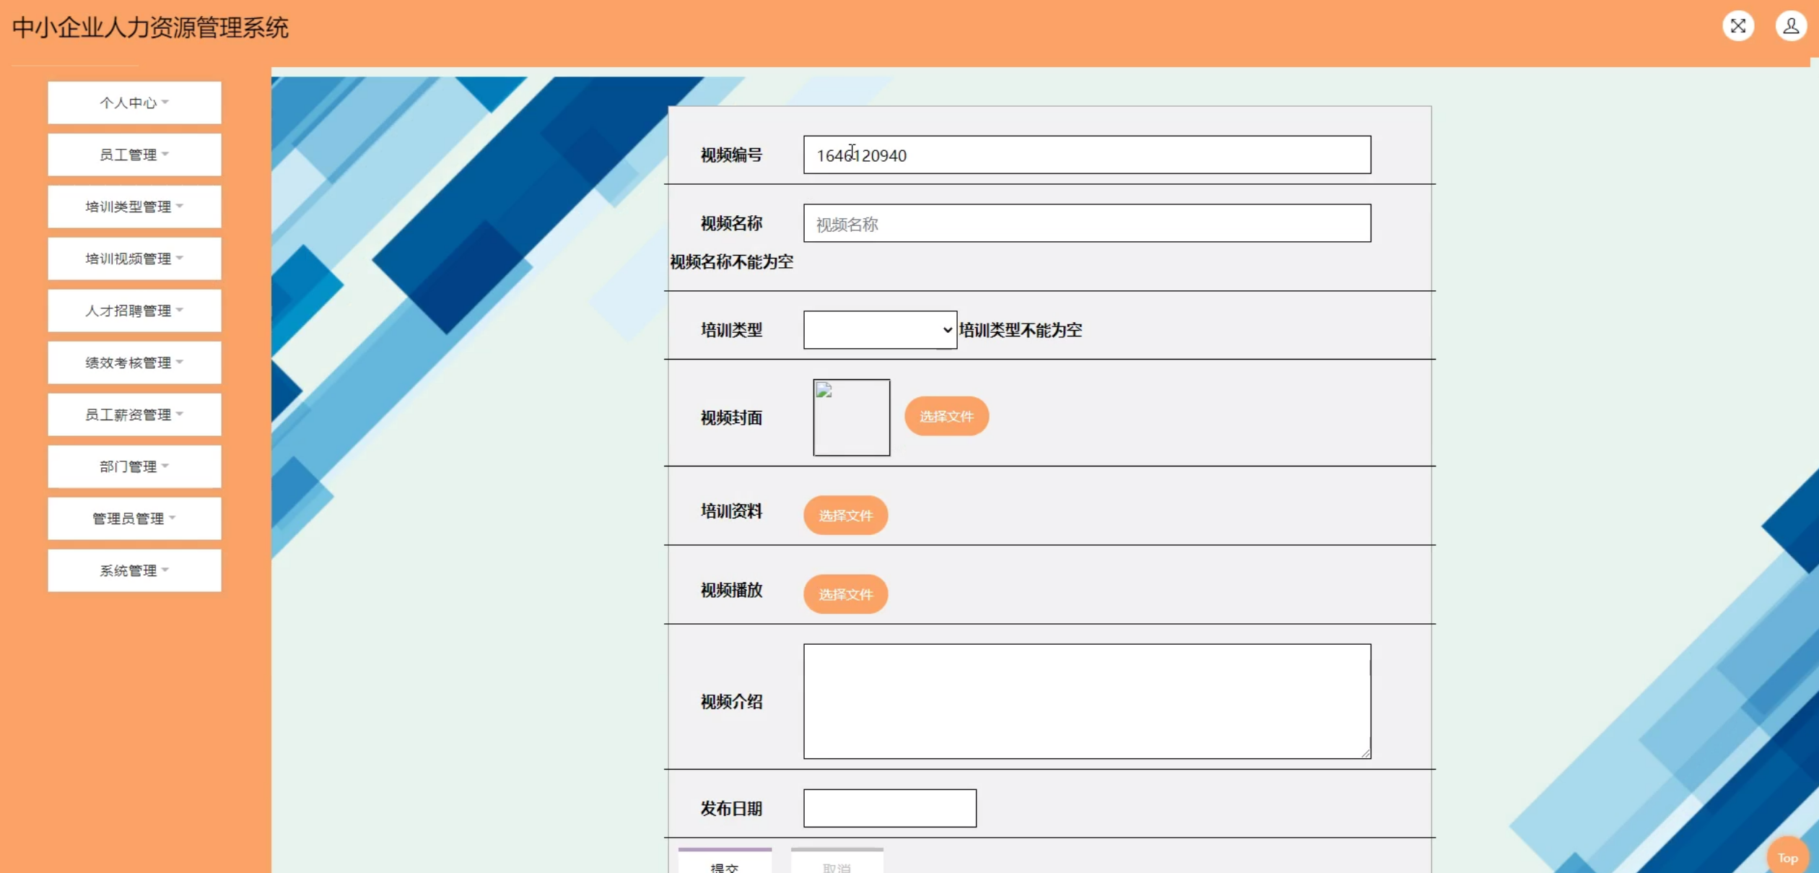Open 员工薪资管理 sidebar section
The height and width of the screenshot is (873, 1819).
point(134,414)
